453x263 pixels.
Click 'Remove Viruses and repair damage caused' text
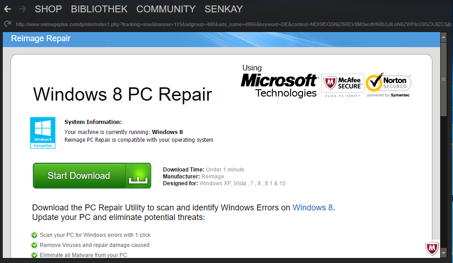(x=95, y=245)
